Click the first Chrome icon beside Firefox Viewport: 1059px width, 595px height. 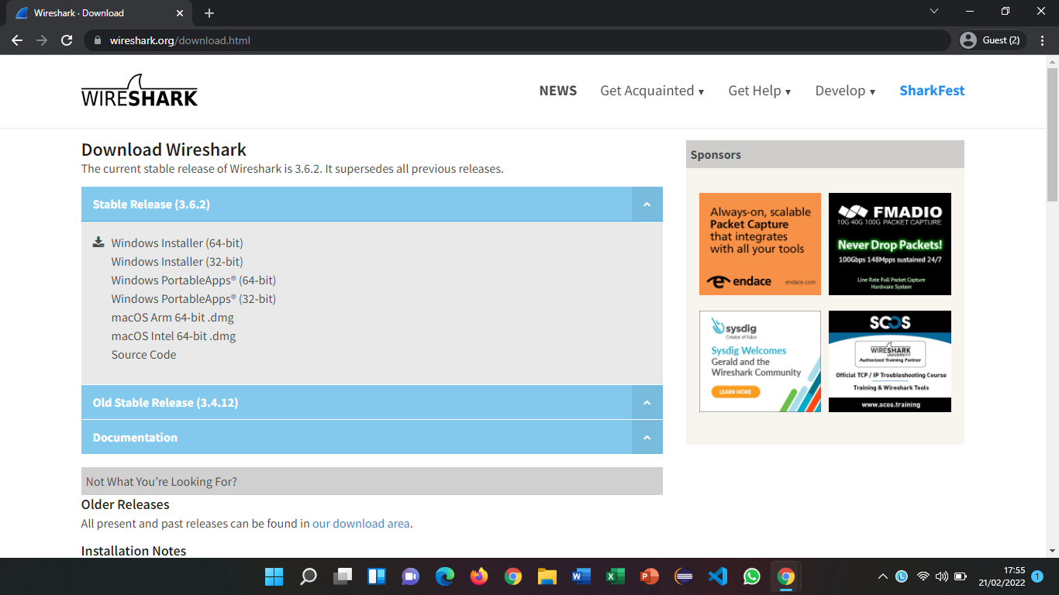(x=512, y=576)
